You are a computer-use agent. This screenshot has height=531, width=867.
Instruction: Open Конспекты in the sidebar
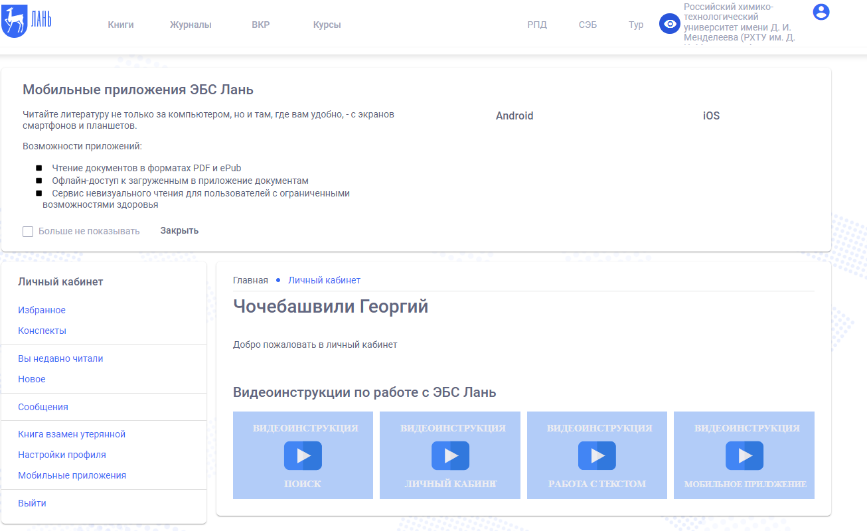(x=42, y=331)
